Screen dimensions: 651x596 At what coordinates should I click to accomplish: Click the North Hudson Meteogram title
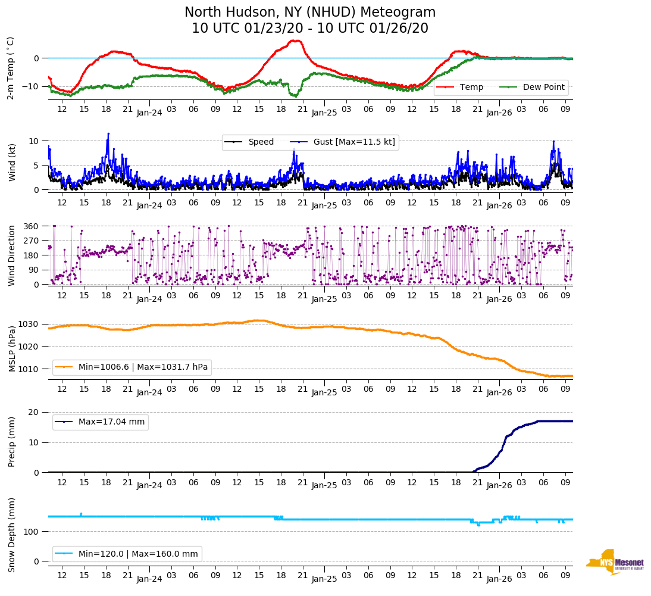(x=309, y=13)
